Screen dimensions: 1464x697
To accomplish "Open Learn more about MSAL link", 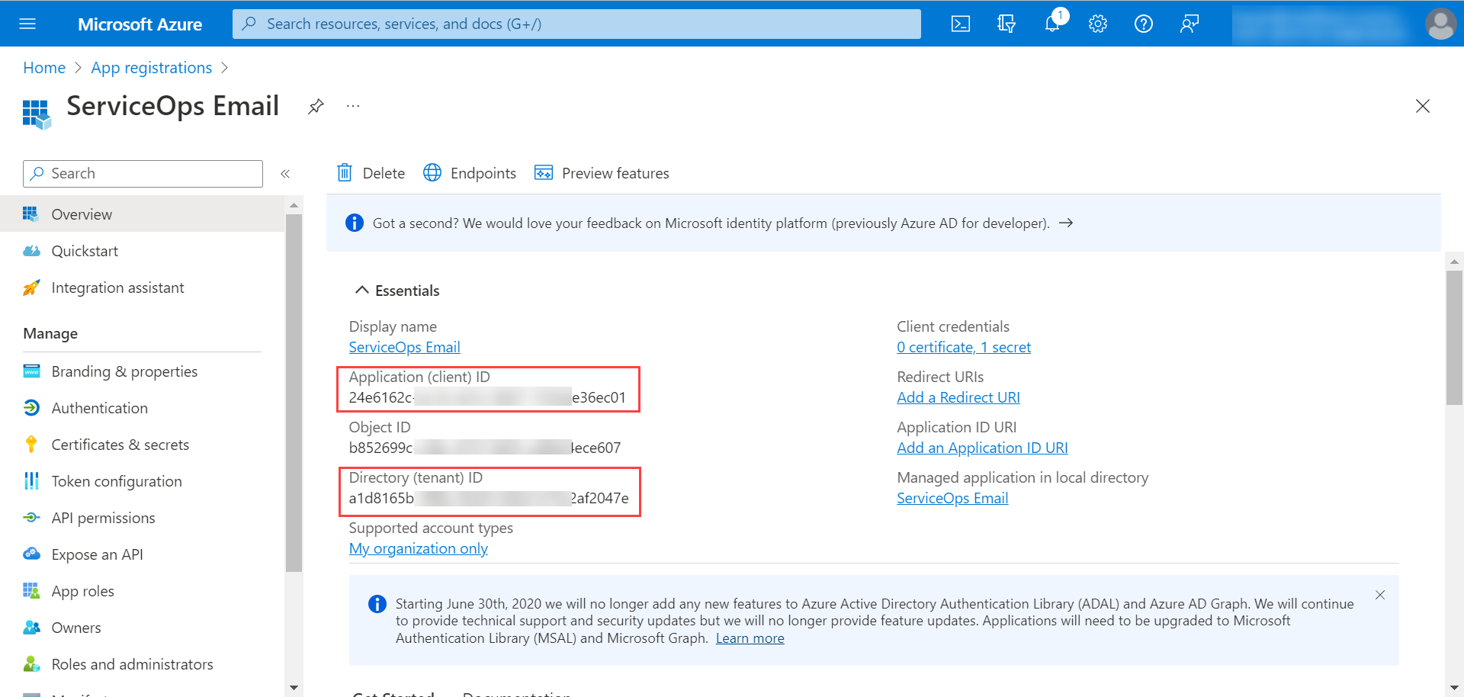I will pos(750,638).
